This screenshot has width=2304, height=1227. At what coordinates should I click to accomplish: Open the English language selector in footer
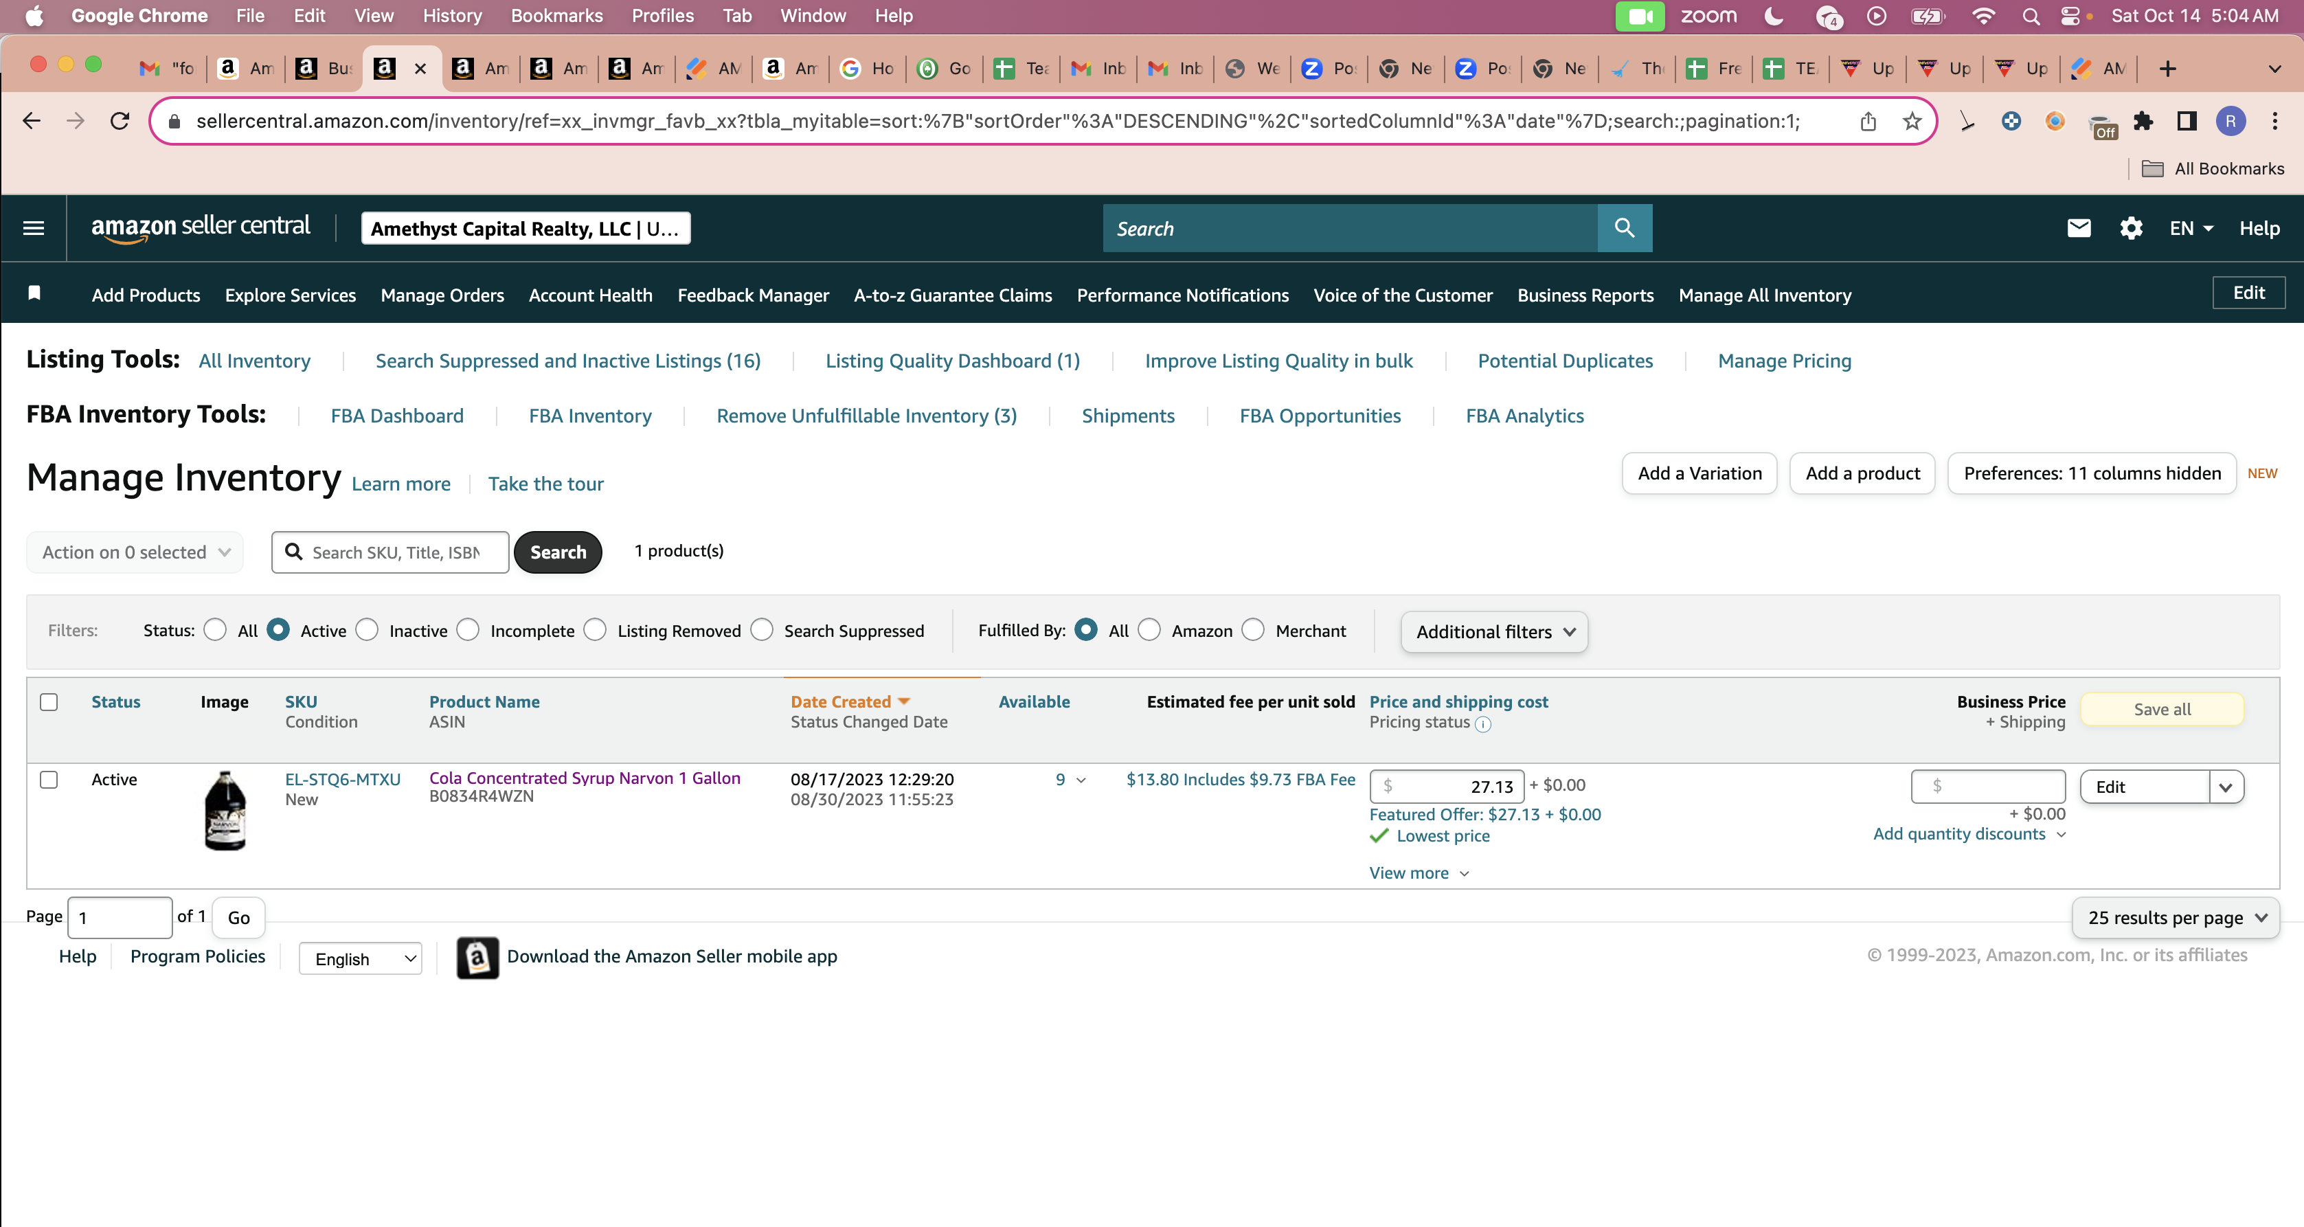[361, 958]
